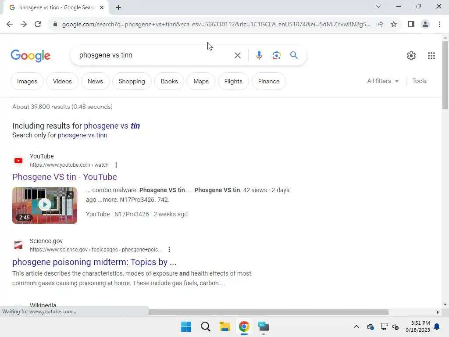Open the Google apps grid
The width and height of the screenshot is (449, 337).
431,56
